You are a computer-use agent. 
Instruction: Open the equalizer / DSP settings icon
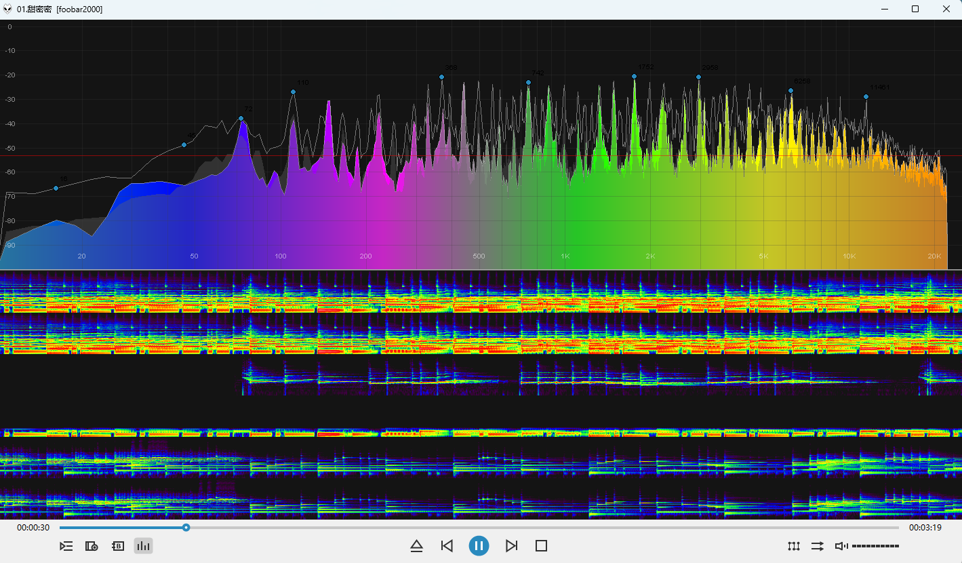tap(794, 546)
